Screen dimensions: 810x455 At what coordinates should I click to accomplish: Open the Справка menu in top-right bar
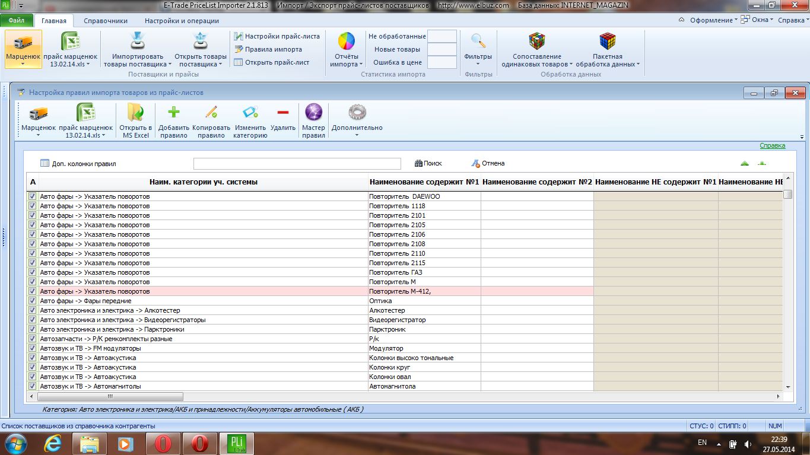click(793, 20)
